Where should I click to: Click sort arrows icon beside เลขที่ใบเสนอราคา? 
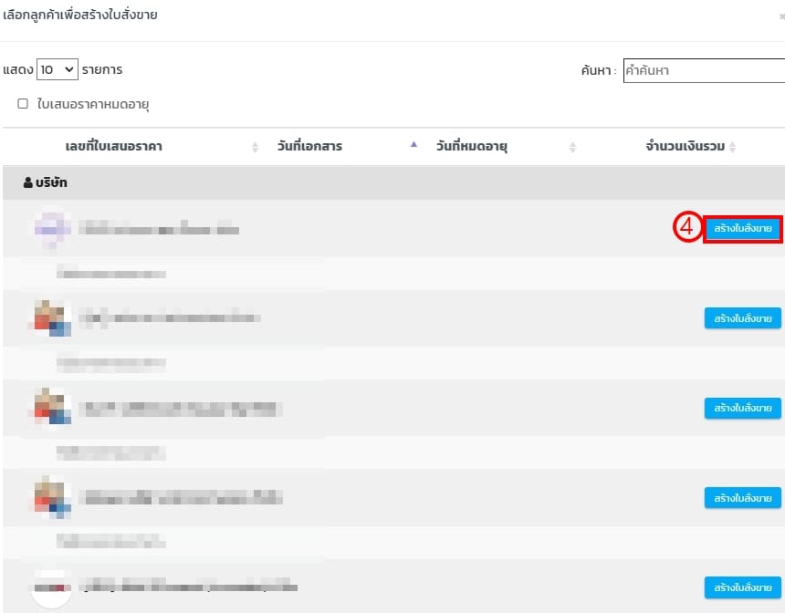pyautogui.click(x=255, y=147)
